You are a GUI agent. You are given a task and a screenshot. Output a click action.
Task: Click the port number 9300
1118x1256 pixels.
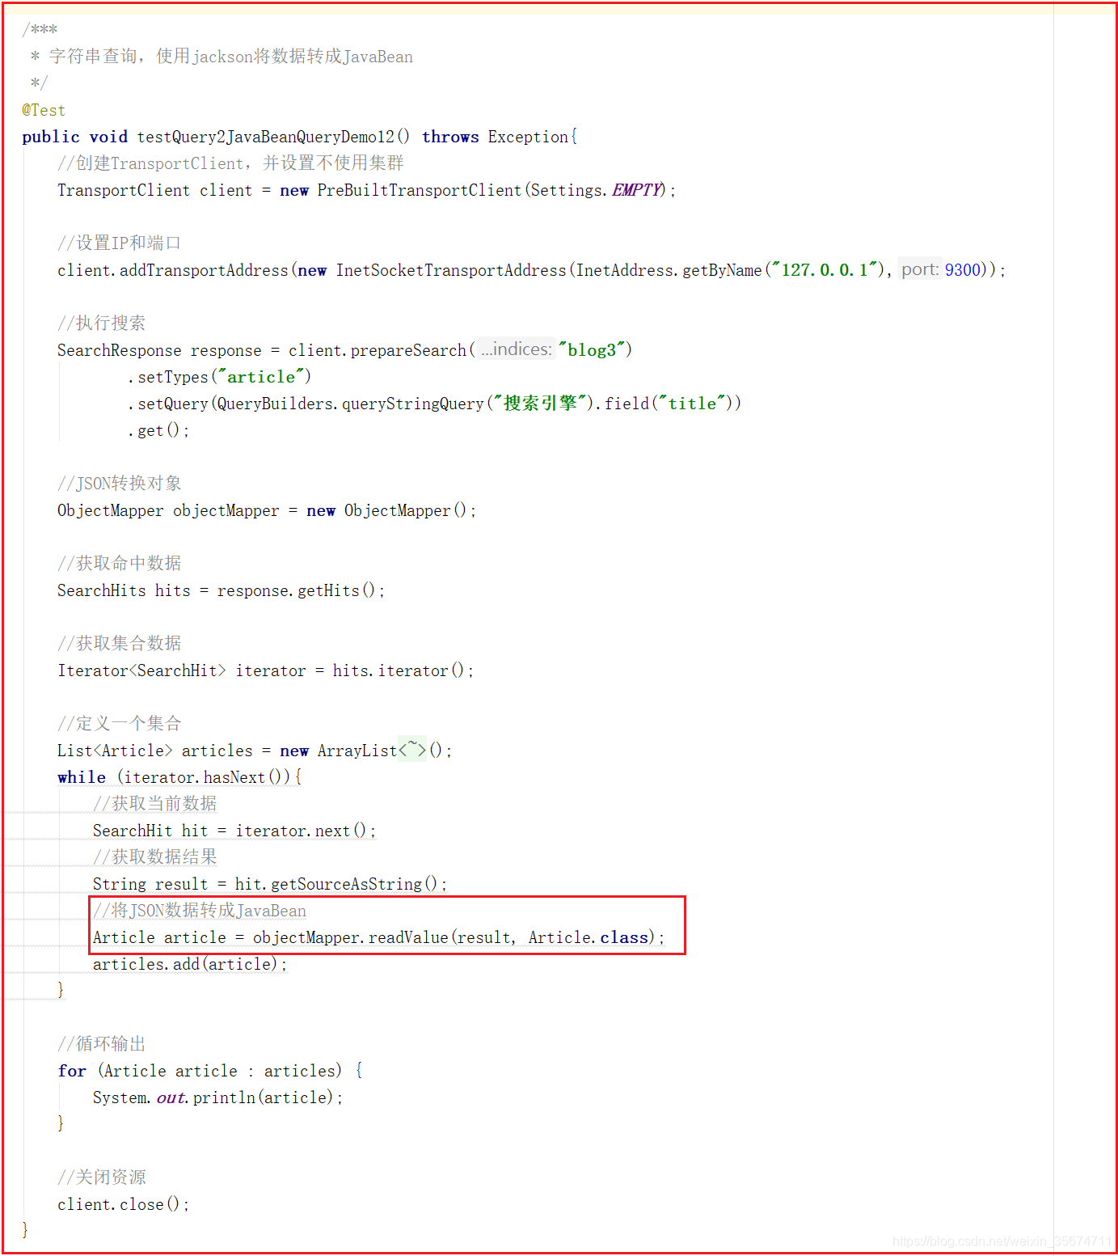(x=962, y=270)
